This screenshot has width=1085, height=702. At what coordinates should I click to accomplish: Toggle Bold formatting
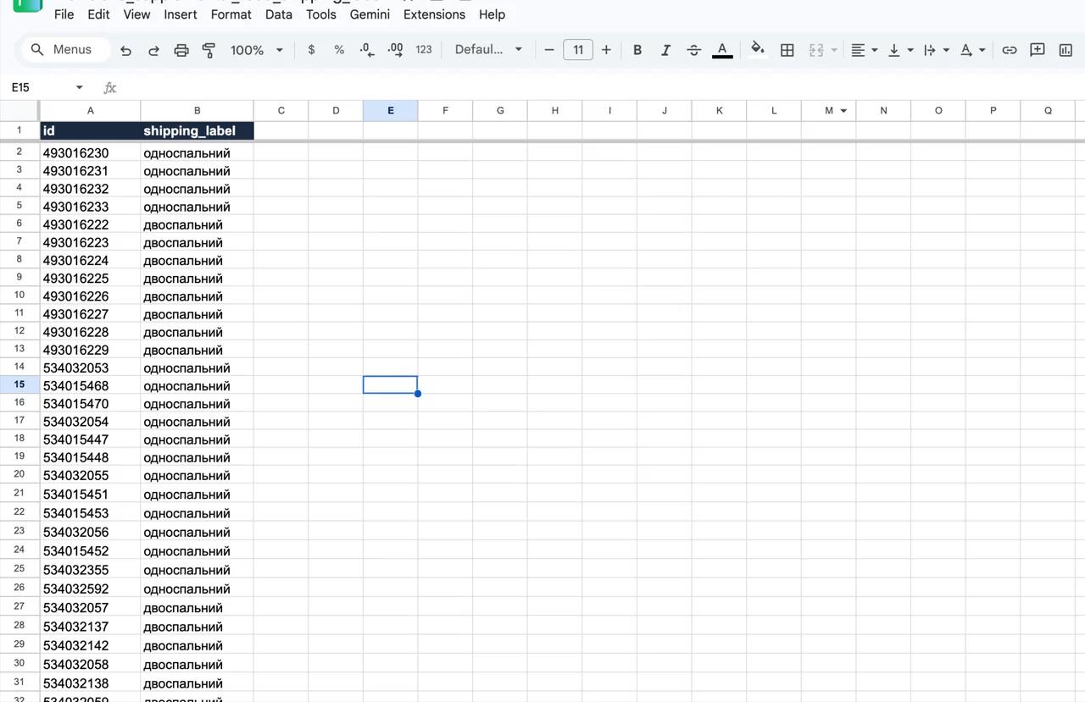[x=637, y=50]
